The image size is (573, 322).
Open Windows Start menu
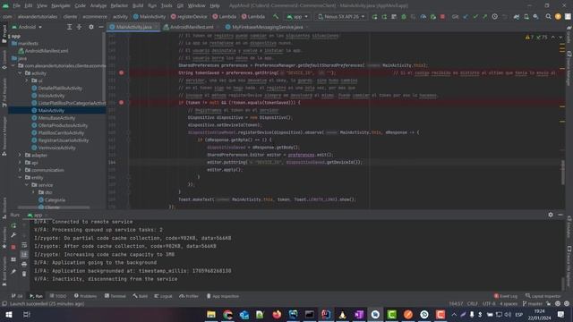pyautogui.click(x=9, y=314)
